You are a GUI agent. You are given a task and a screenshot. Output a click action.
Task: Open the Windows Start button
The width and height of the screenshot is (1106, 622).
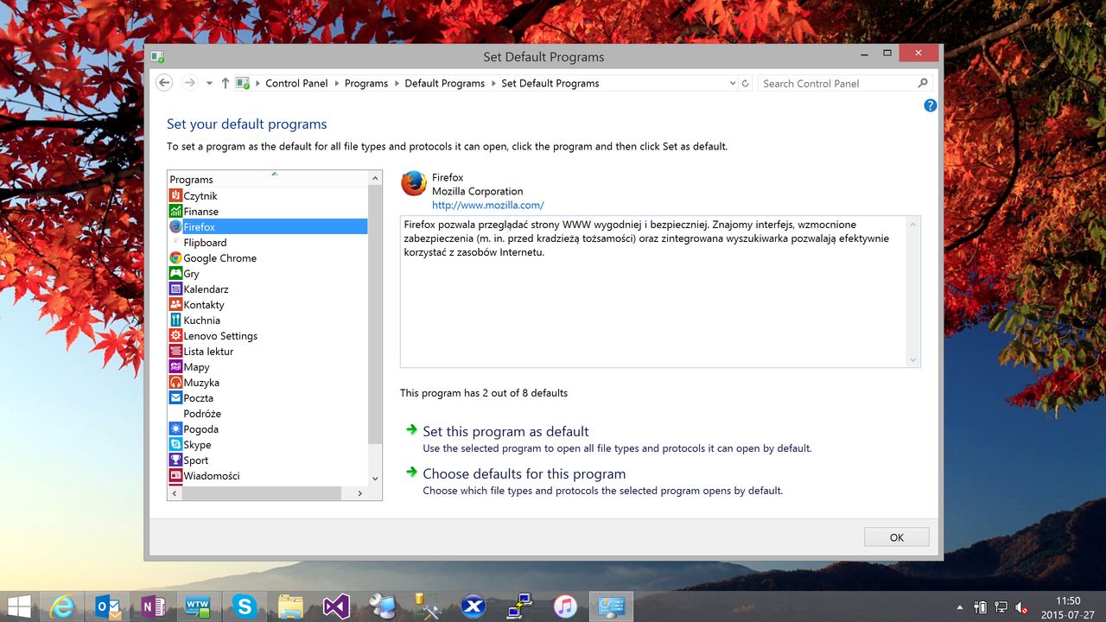[20, 606]
